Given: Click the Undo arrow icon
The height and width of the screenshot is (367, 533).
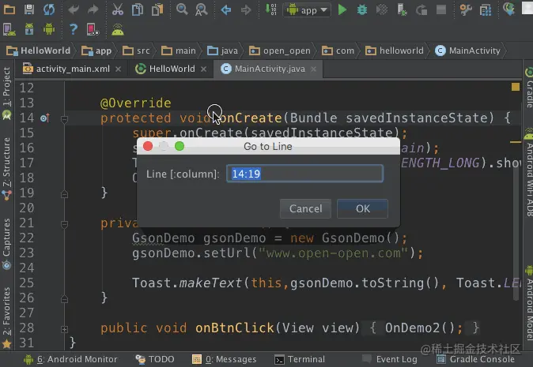Looking at the screenshot, I should [73, 9].
